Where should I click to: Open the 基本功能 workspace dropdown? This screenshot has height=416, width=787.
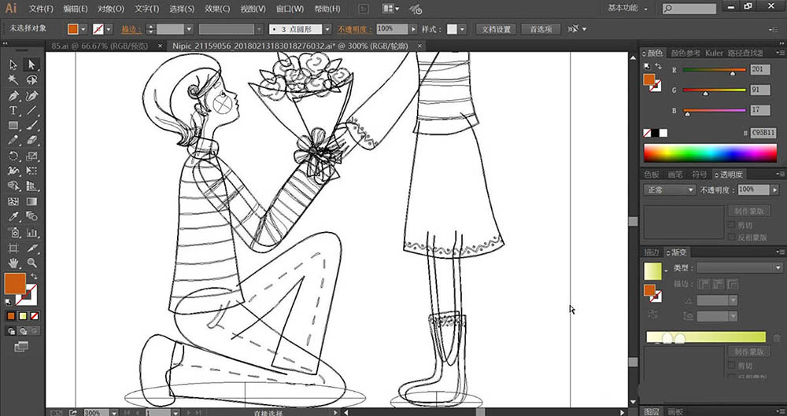click(x=627, y=9)
